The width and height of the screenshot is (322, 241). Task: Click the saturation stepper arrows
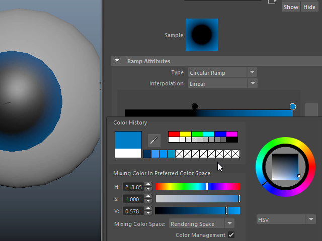[148, 198]
